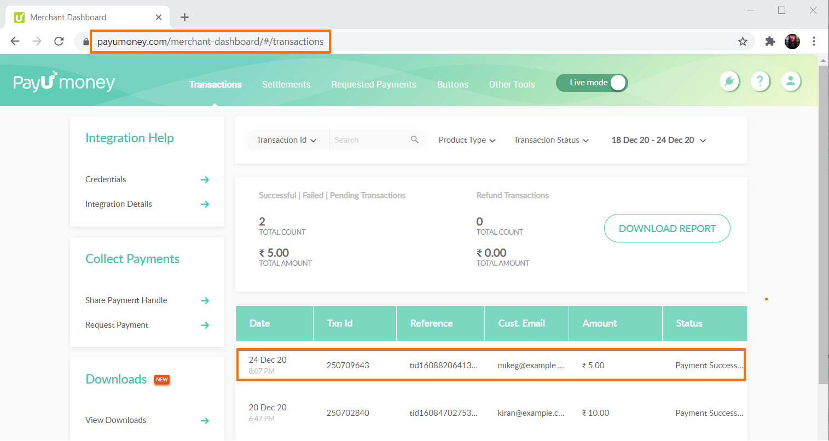Click the site padlock icon
Screen dimensions: 829x441
tap(86, 42)
